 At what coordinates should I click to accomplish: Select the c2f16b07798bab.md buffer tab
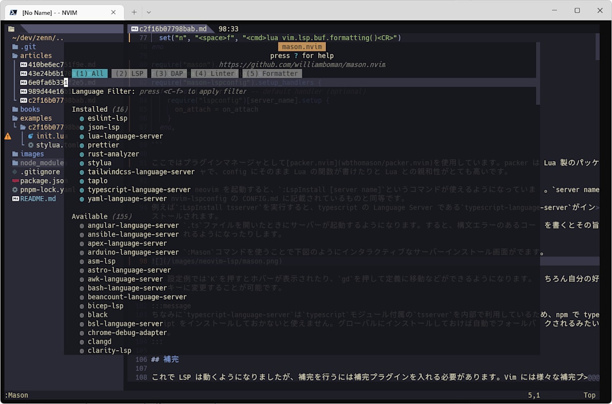[168, 29]
